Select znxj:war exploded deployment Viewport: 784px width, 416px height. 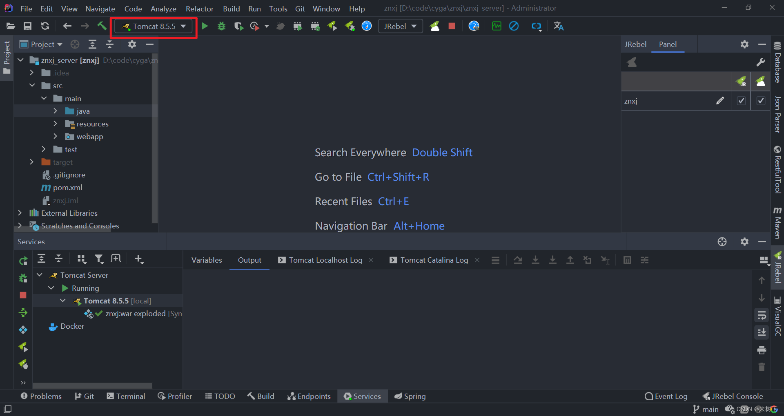pos(135,314)
